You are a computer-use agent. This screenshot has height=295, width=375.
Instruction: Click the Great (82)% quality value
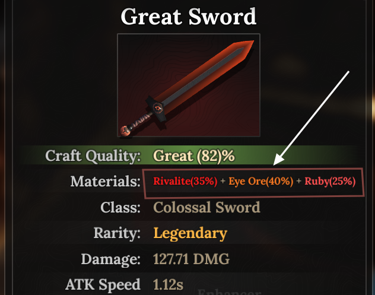point(193,156)
